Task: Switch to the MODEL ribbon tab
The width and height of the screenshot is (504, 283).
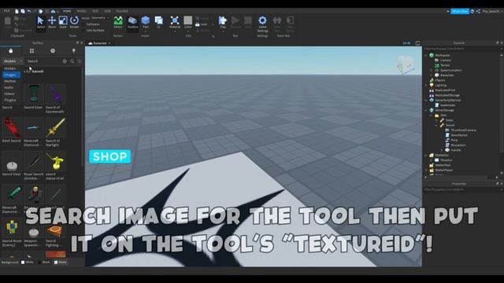Action: click(81, 11)
